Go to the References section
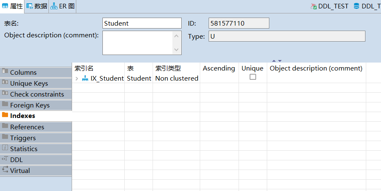This screenshot has width=381, height=191. pyautogui.click(x=27, y=127)
